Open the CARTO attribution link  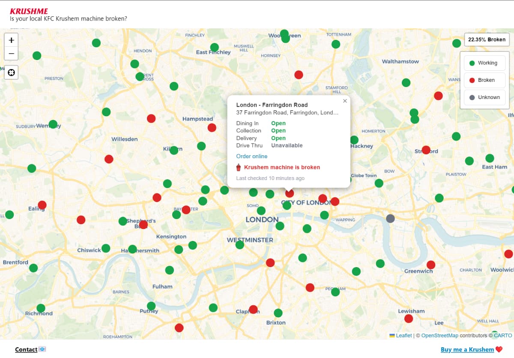503,335
